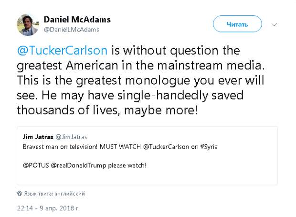Image resolution: width=296 pixels, height=217 pixels.
Task: Open the Daniel McAdams display name link
Action: (x=77, y=20)
